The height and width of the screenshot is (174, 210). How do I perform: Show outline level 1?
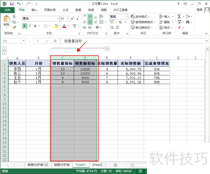[x=4, y=49]
